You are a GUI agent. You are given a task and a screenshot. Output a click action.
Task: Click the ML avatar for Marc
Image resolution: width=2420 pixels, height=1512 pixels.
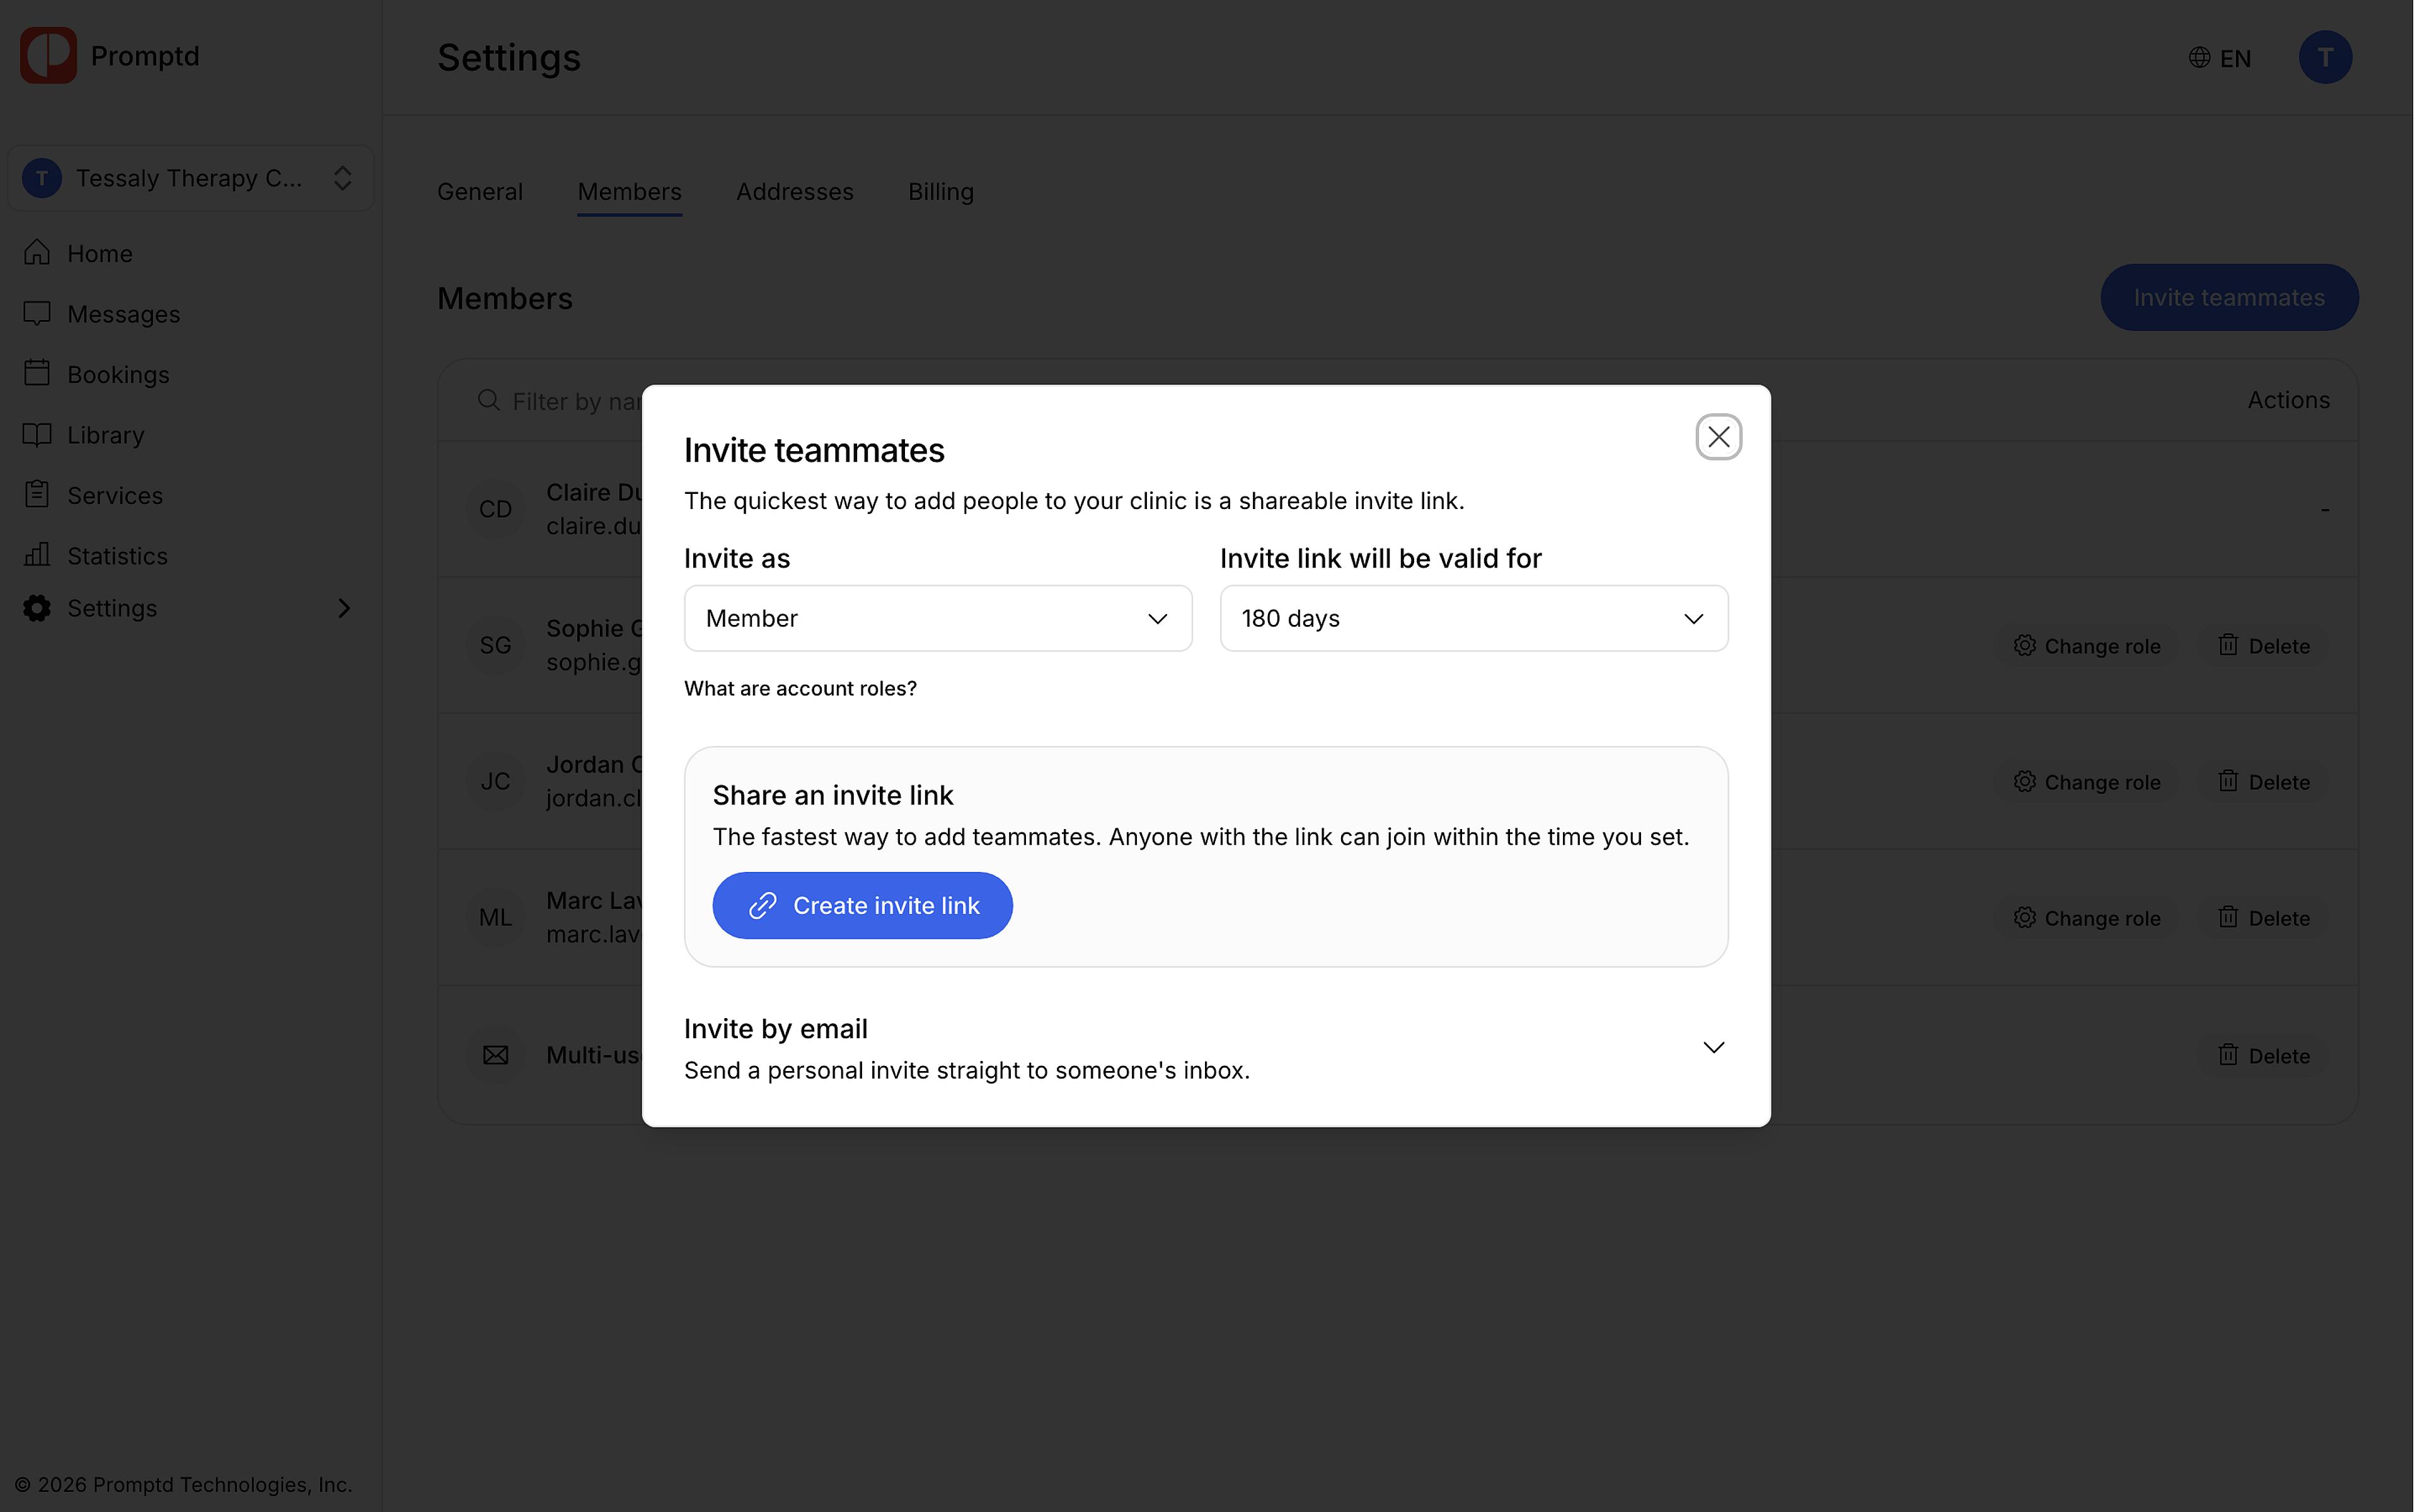[496, 918]
